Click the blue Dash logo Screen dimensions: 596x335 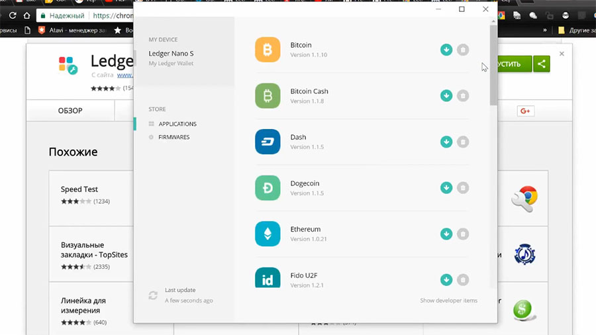pyautogui.click(x=268, y=142)
